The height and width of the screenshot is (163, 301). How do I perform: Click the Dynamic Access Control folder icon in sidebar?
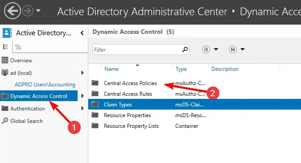tap(5, 95)
